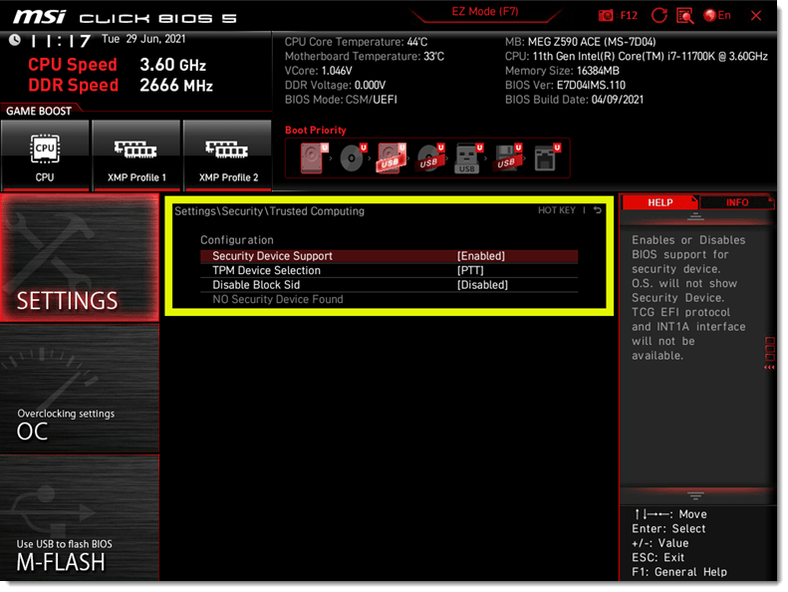
Task: Click the CPU Core Temperature: 44°C reading
Action: 356,42
